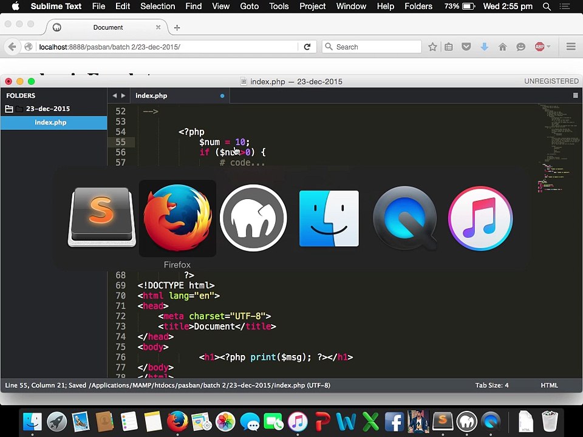Click the macOS Spotlight search icon
Image resolution: width=583 pixels, height=437 pixels.
[547, 6]
